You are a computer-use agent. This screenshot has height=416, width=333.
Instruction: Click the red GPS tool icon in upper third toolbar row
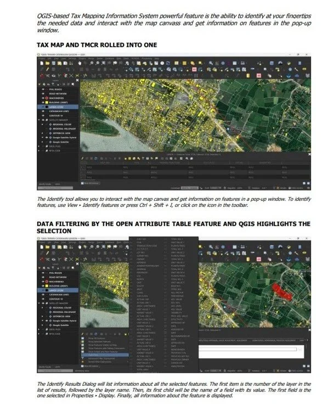42,76
